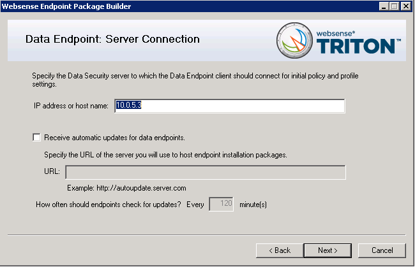Cancel the package builder wizard
Screen dimensions: 415x267
[x=382, y=250]
